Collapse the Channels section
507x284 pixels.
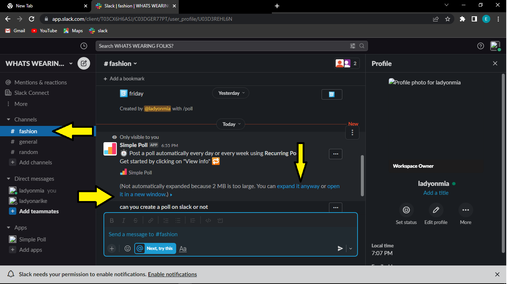[x=9, y=120]
